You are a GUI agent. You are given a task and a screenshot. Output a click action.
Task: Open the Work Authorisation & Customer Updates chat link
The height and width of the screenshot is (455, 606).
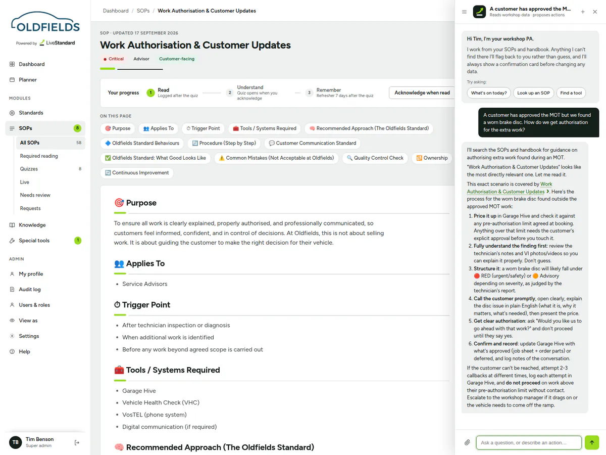tap(509, 188)
